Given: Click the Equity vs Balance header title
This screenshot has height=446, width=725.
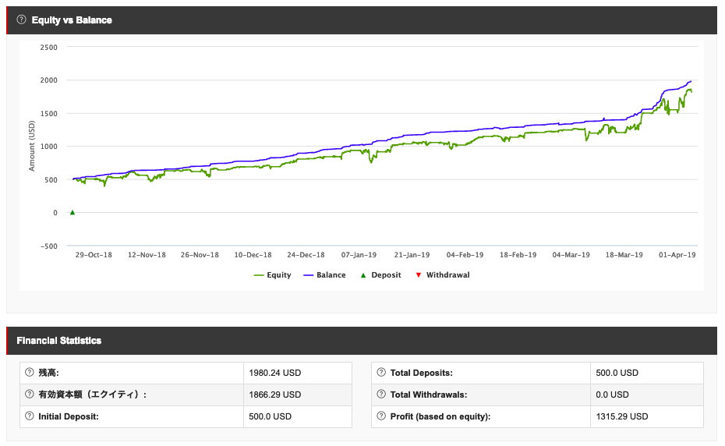Looking at the screenshot, I should tap(72, 20).
